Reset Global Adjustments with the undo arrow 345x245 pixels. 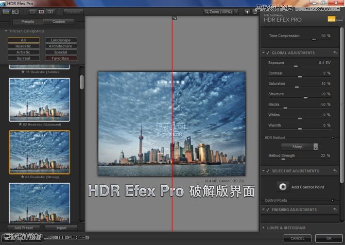point(335,53)
